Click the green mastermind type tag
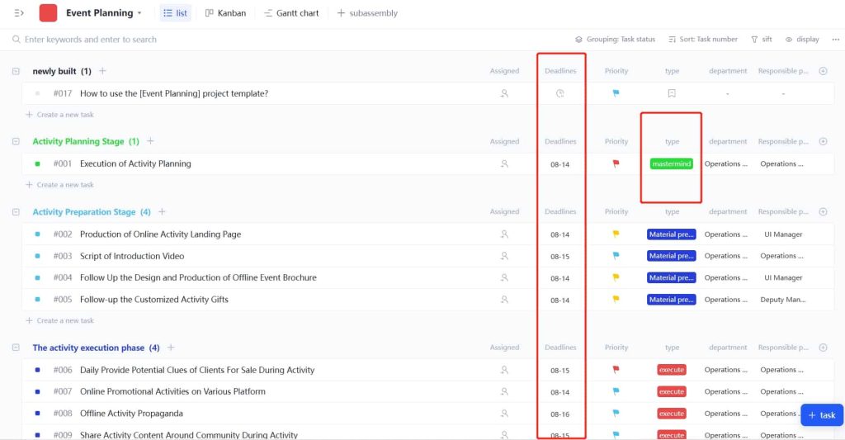The image size is (845, 440). click(x=672, y=164)
